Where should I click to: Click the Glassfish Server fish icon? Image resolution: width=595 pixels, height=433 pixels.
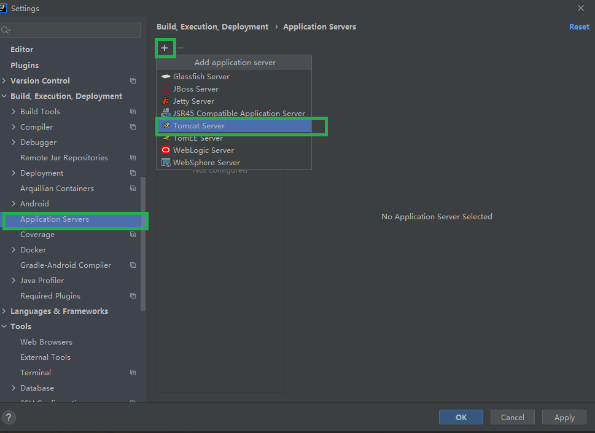pyautogui.click(x=166, y=77)
